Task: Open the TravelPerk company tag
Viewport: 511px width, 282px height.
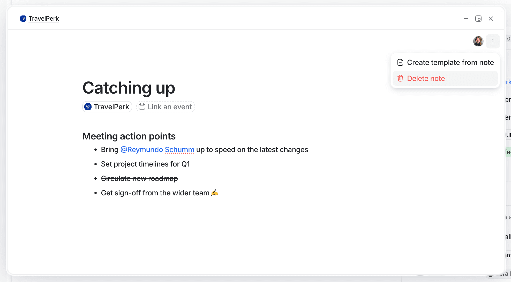Action: (111, 107)
